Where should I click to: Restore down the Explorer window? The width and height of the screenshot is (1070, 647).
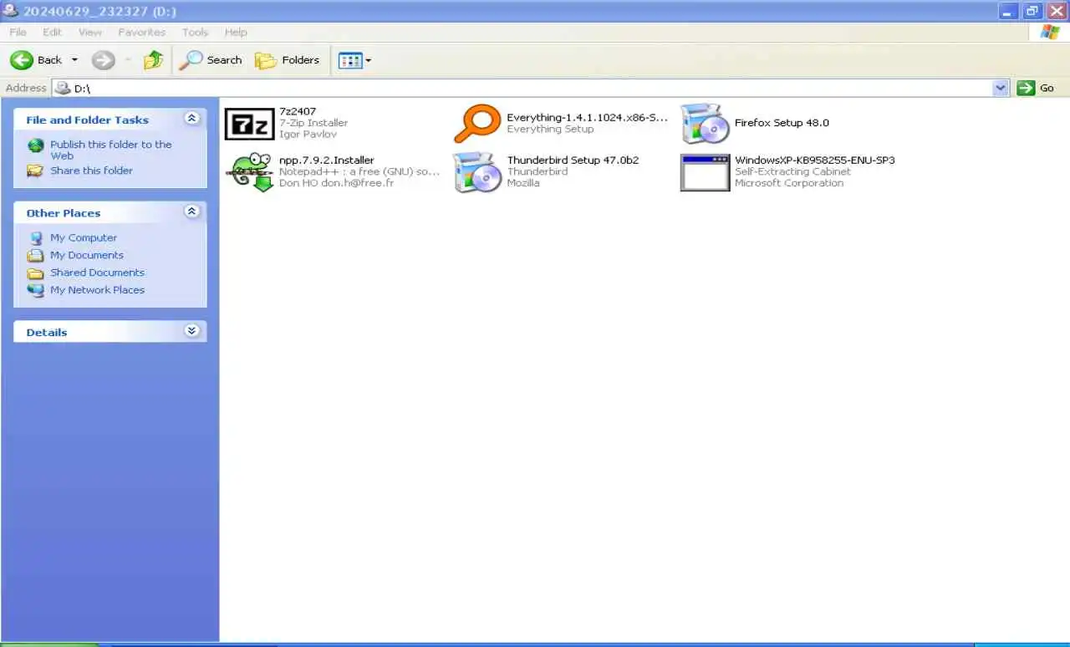click(x=1032, y=11)
